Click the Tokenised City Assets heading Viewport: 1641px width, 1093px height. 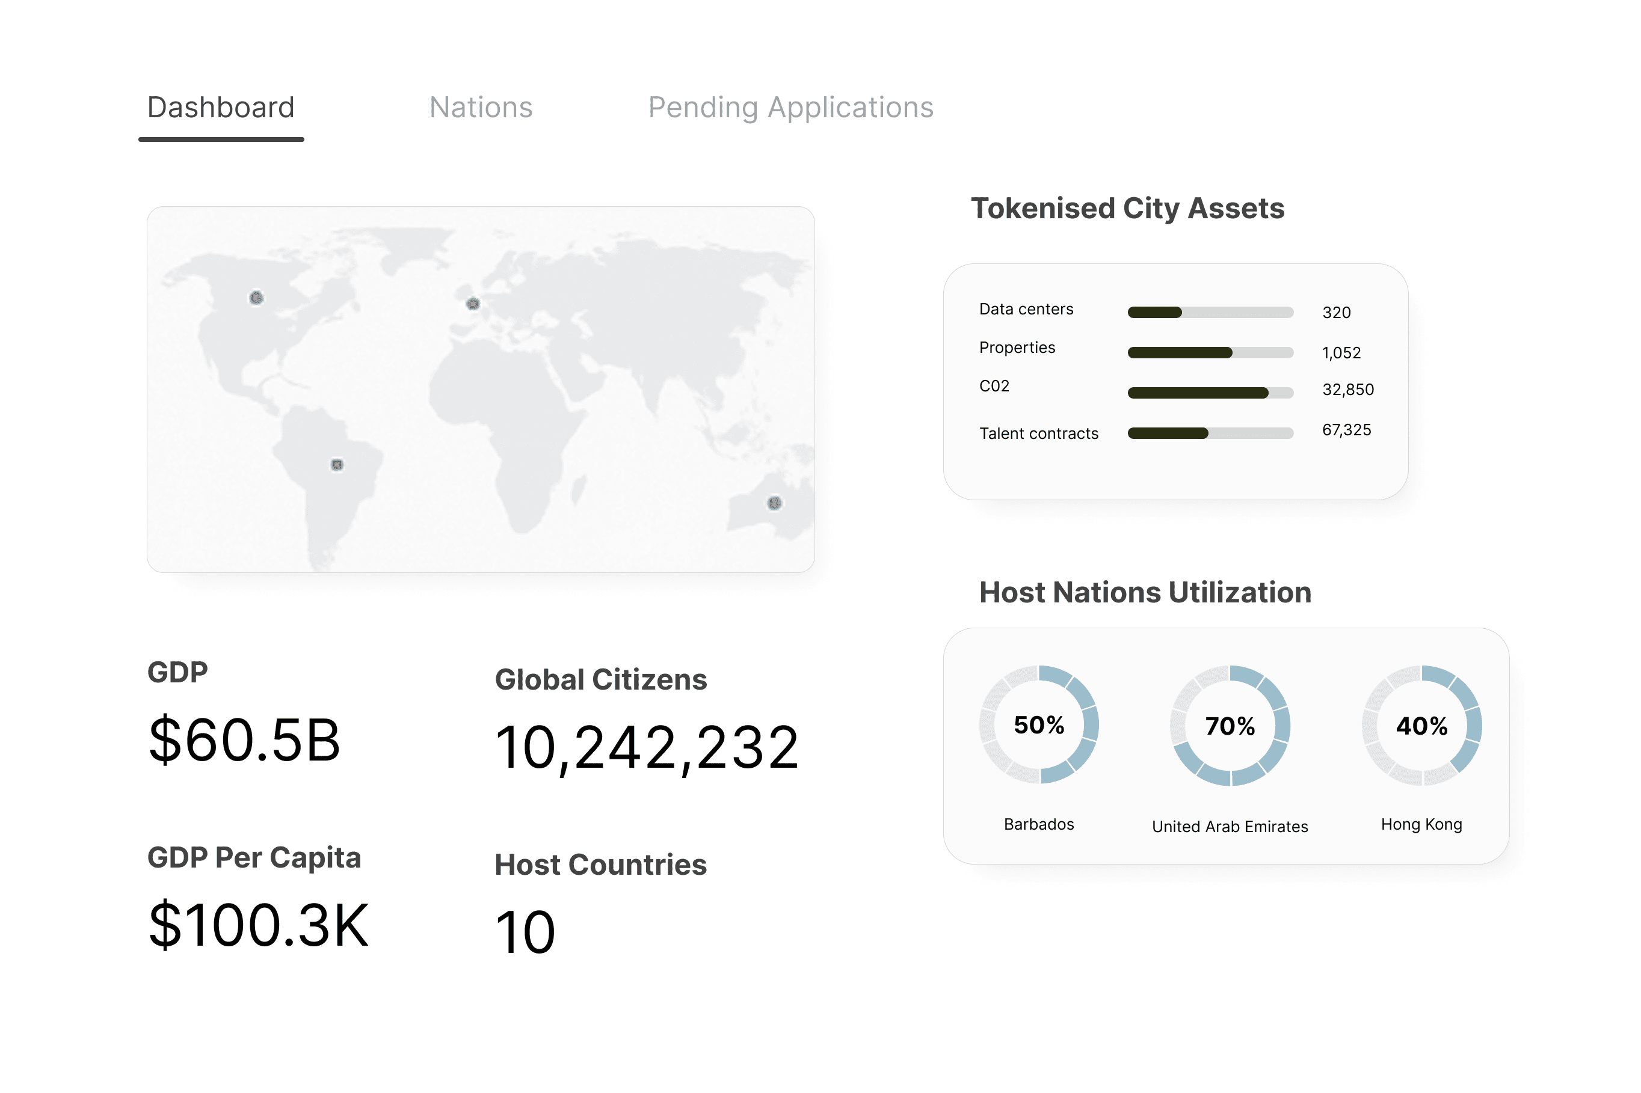point(1127,209)
